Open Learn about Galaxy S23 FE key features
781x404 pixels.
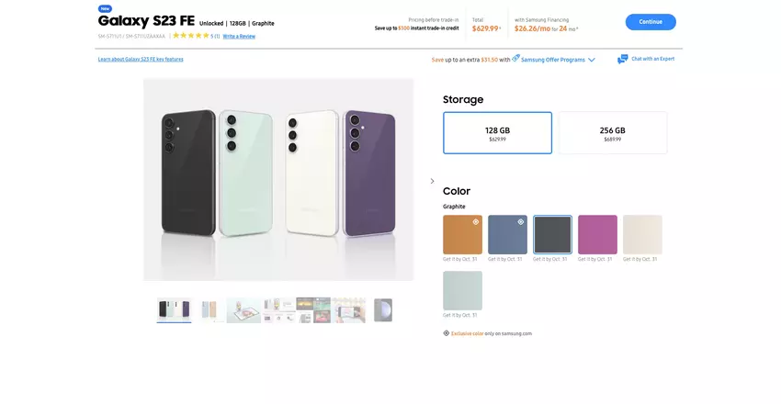coord(141,59)
